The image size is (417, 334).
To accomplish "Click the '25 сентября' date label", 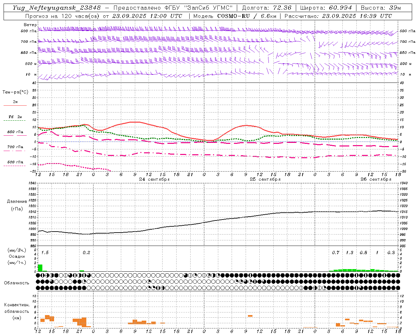I will point(265,179).
